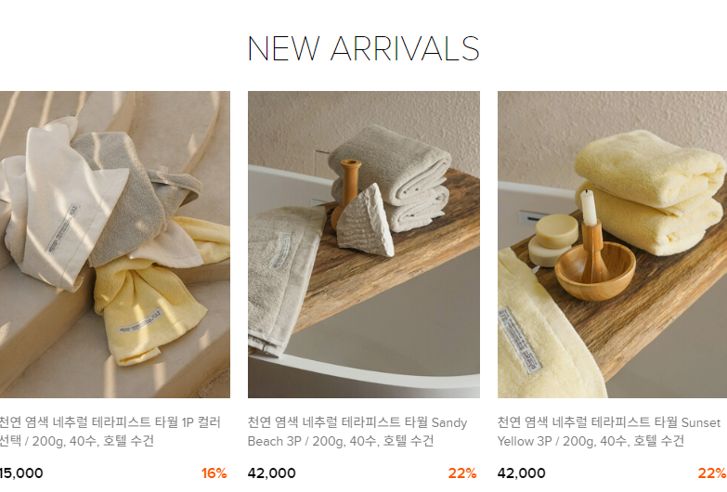Open the Sandy Beach 3P towel product photo
Viewport: 727px width, 492px height.
(364, 244)
